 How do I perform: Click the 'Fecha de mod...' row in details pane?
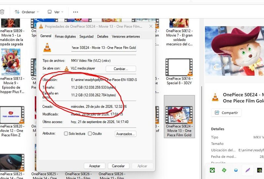point(237,157)
